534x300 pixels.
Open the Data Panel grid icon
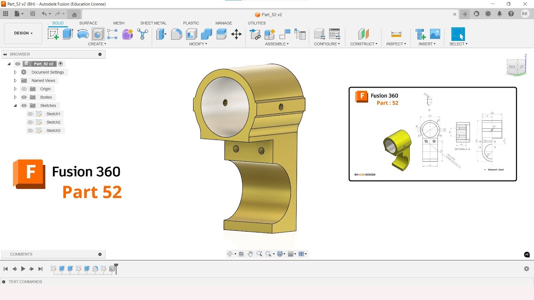(5, 14)
